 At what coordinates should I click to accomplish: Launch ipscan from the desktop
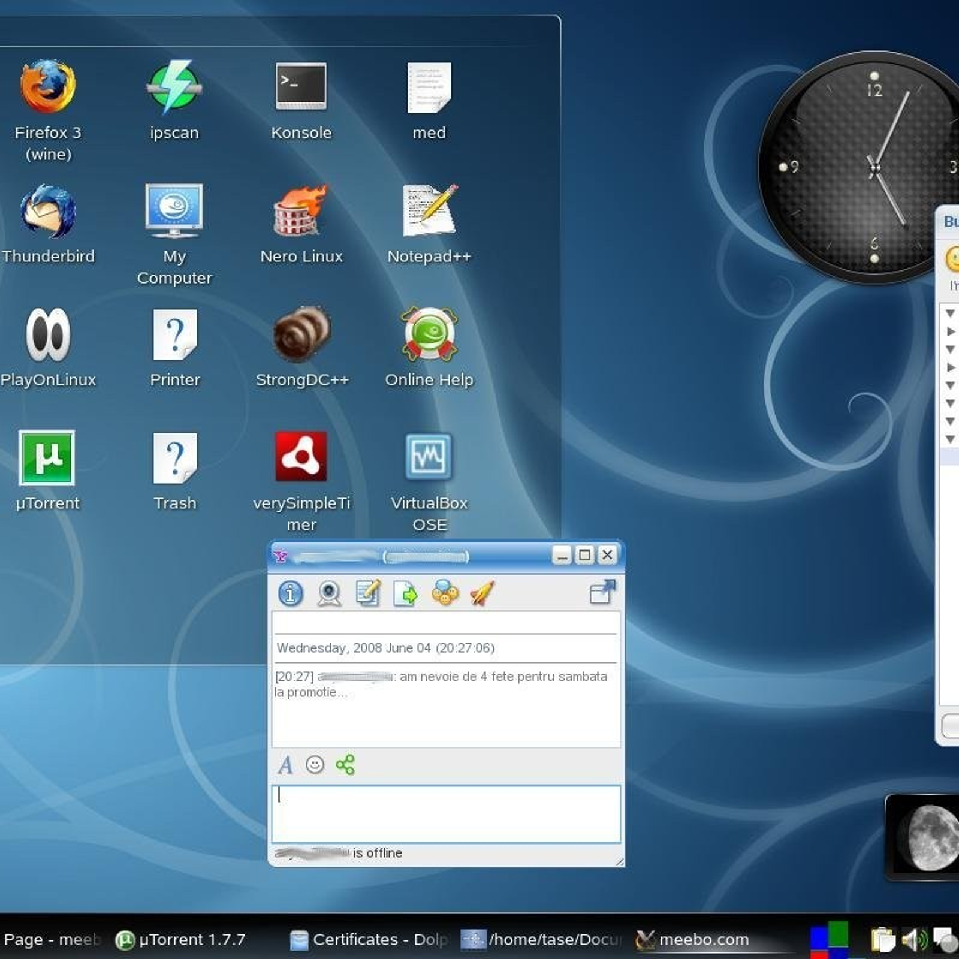[x=174, y=87]
